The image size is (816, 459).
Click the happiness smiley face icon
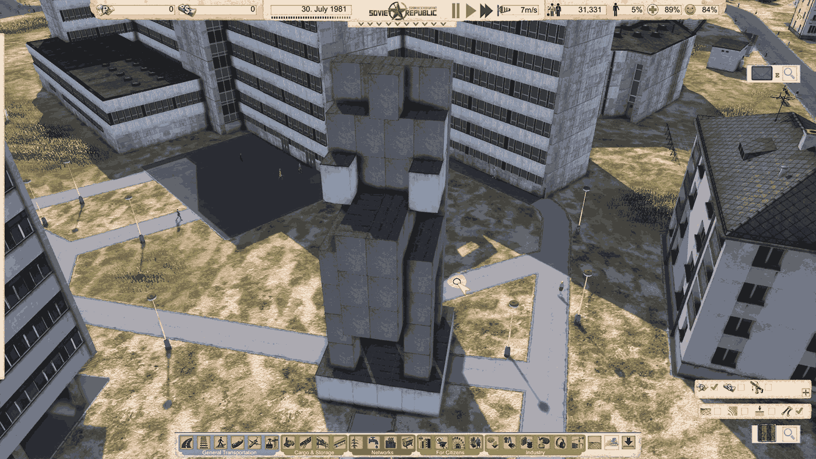point(690,10)
